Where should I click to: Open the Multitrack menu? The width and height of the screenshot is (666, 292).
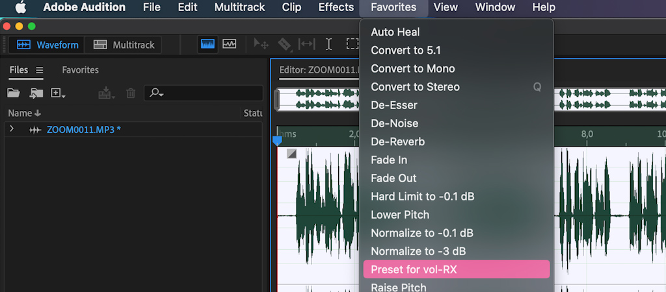(x=239, y=7)
